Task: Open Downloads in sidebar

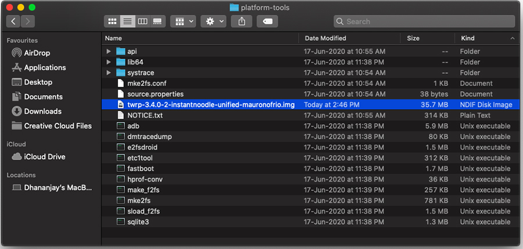Action: pos(37,111)
